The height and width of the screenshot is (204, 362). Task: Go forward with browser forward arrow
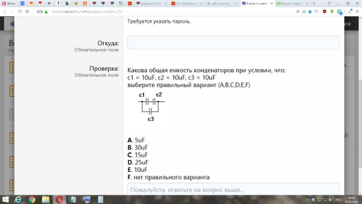[x=12, y=12]
